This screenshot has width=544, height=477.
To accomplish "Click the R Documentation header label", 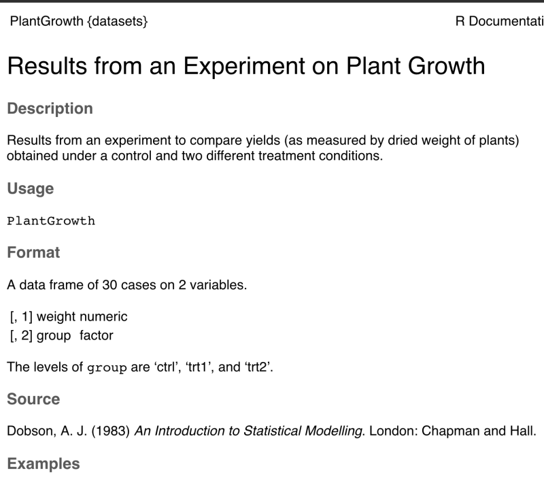I will (499, 22).
